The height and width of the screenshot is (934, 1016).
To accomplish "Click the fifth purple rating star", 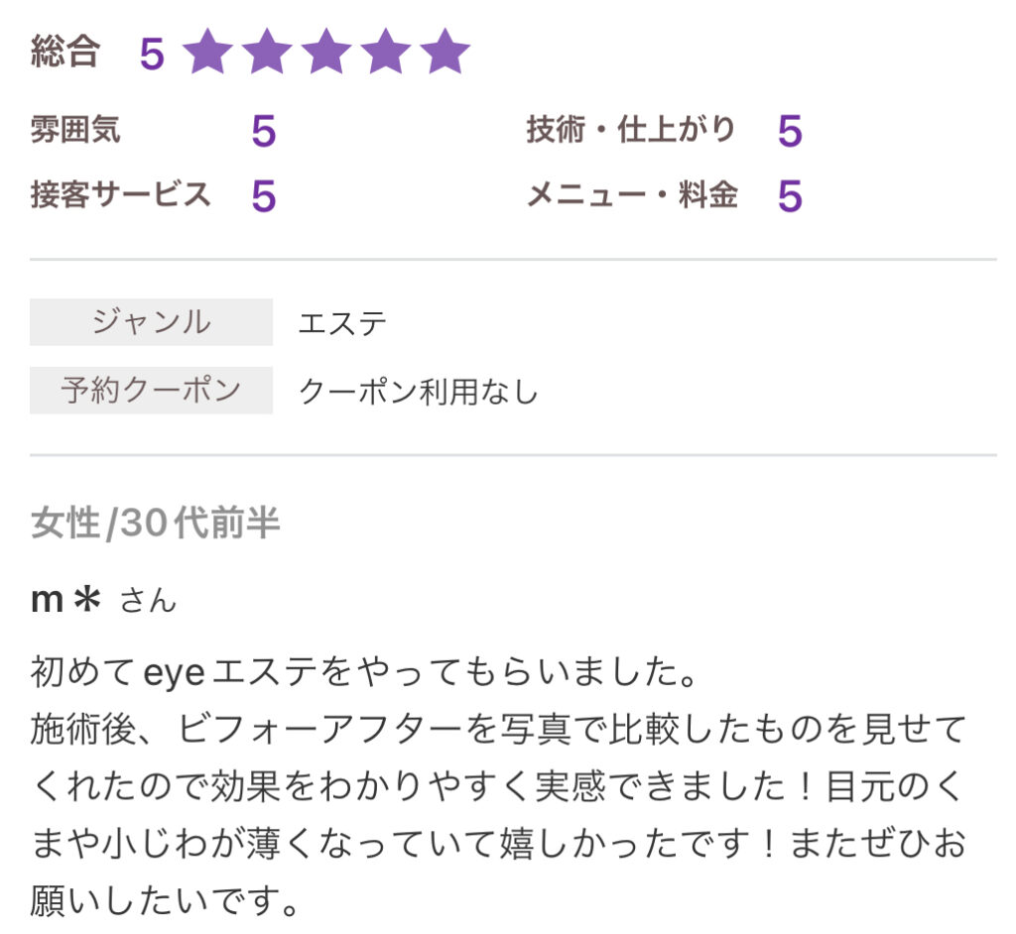I will click(445, 52).
